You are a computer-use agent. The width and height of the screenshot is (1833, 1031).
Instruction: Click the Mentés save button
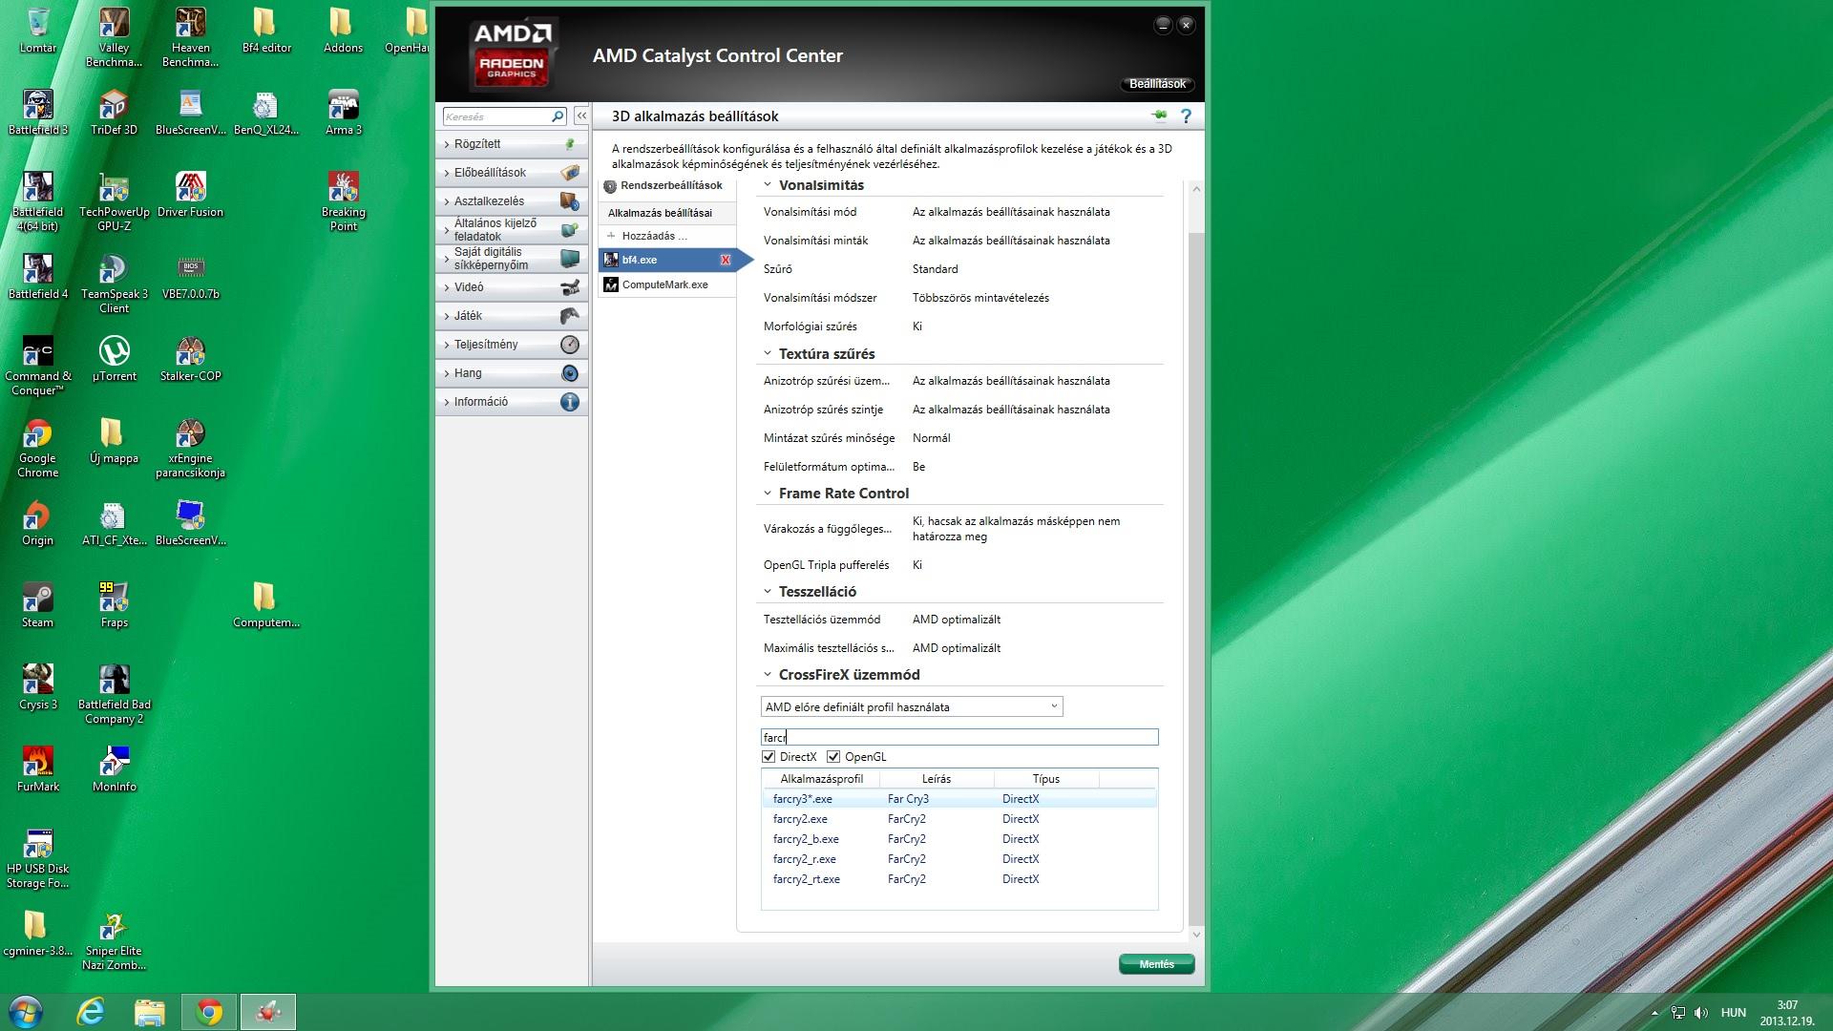tap(1156, 964)
